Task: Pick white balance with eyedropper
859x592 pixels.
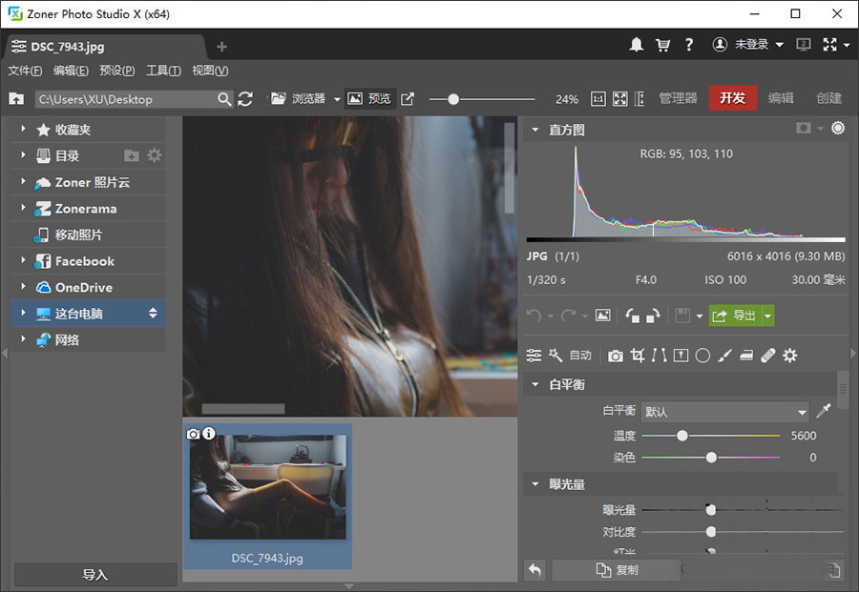Action: (x=824, y=411)
